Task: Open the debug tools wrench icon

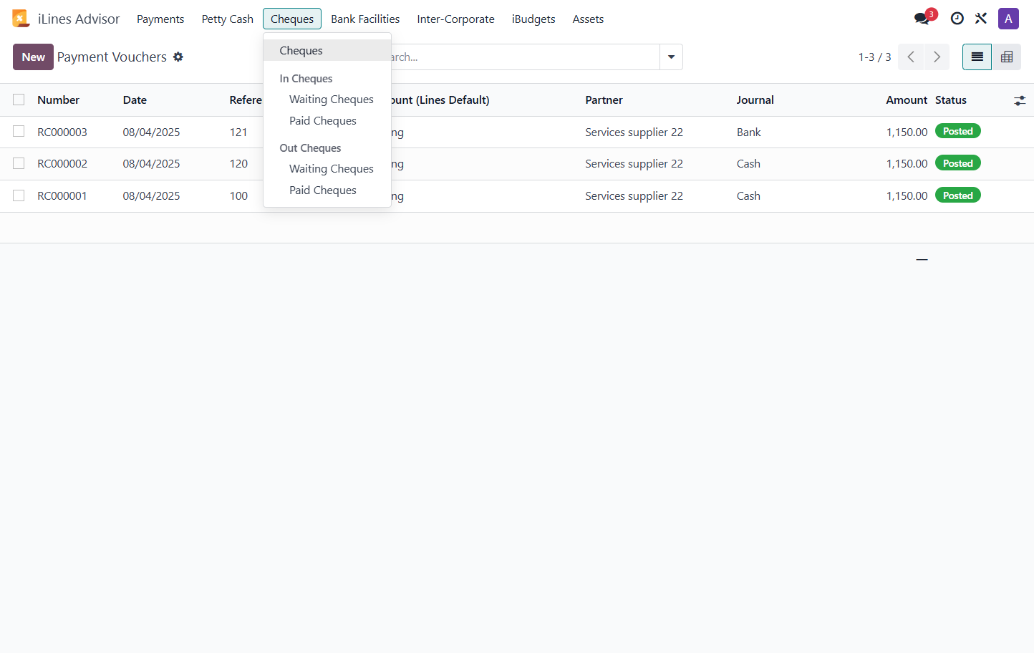Action: (981, 19)
